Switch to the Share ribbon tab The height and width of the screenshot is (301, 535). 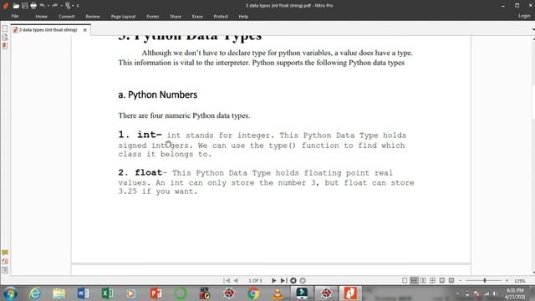(x=176, y=17)
